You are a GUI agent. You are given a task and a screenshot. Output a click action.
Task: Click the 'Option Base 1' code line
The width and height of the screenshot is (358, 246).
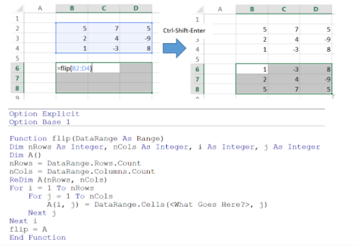click(39, 122)
